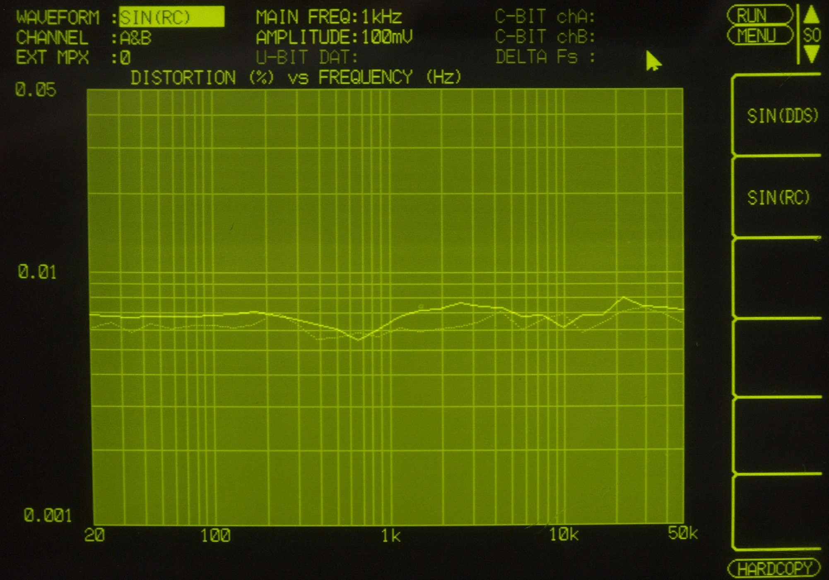This screenshot has width=829, height=580.
Task: Select the C-BIT chA field
Action: (545, 17)
